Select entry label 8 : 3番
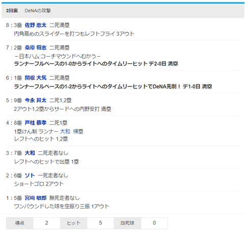Screen dimensions: 245x232 coord(14,25)
